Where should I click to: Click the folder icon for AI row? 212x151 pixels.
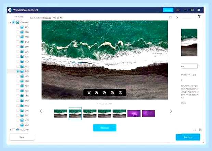22,27
